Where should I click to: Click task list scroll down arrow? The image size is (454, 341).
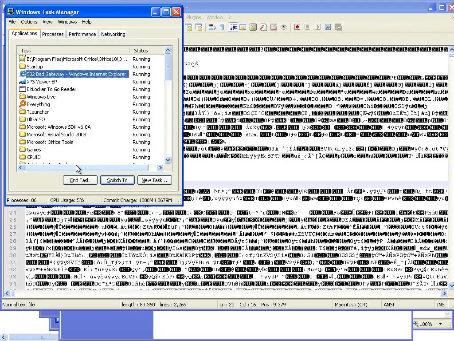tap(168, 160)
